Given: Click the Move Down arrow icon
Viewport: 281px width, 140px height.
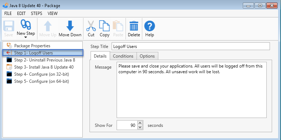Looking at the screenshot, I should click(70, 26).
